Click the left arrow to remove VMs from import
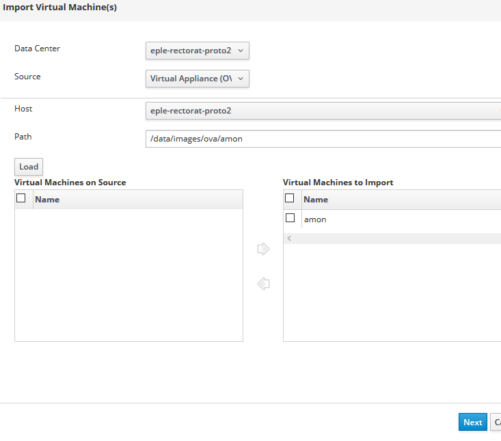 [263, 284]
